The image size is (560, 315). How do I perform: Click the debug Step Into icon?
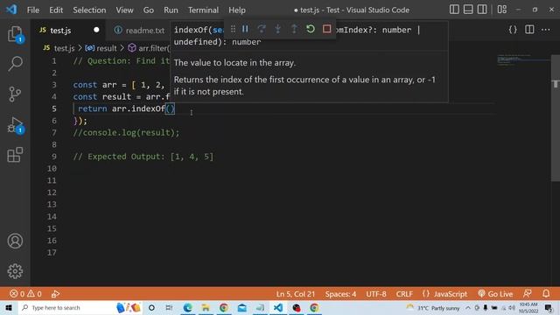277,29
